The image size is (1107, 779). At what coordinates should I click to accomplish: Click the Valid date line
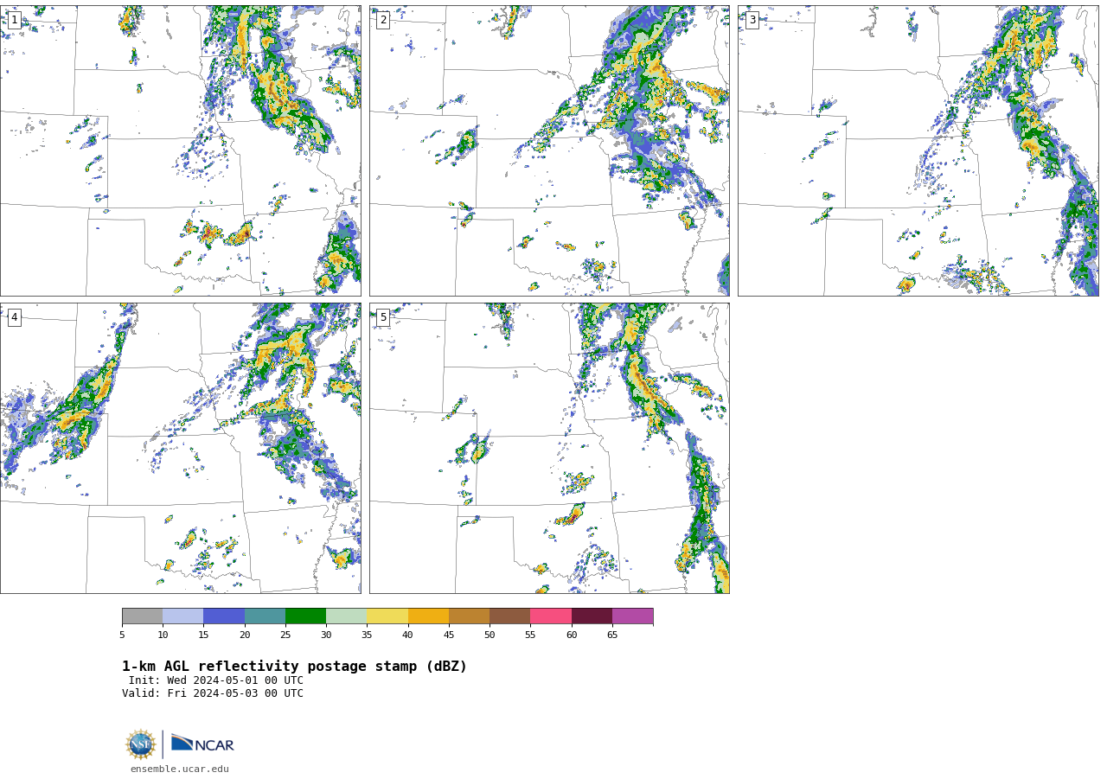point(213,693)
